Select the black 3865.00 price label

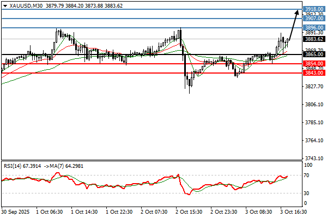314,55
